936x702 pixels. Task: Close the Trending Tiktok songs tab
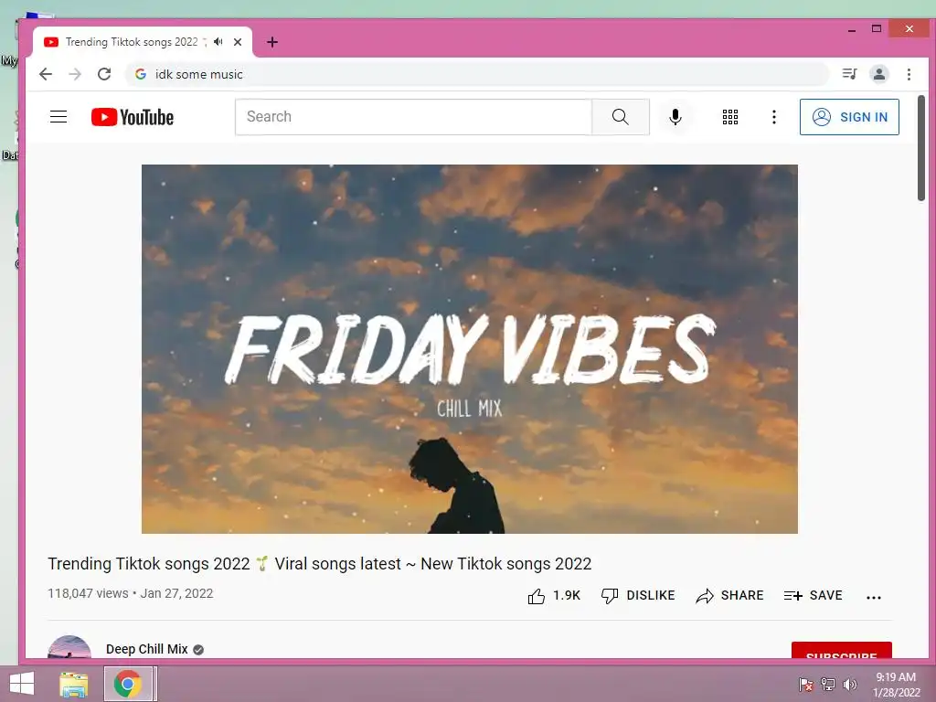coord(238,42)
